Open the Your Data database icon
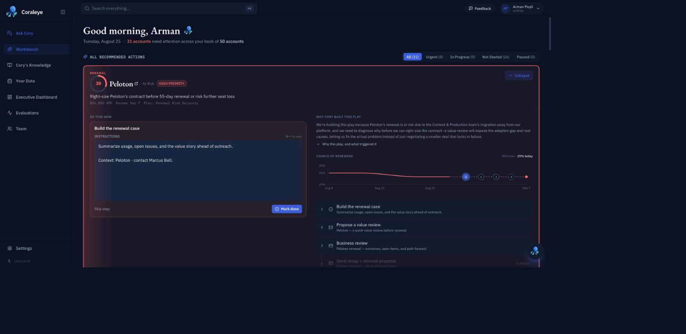This screenshot has width=686, height=334. click(10, 81)
